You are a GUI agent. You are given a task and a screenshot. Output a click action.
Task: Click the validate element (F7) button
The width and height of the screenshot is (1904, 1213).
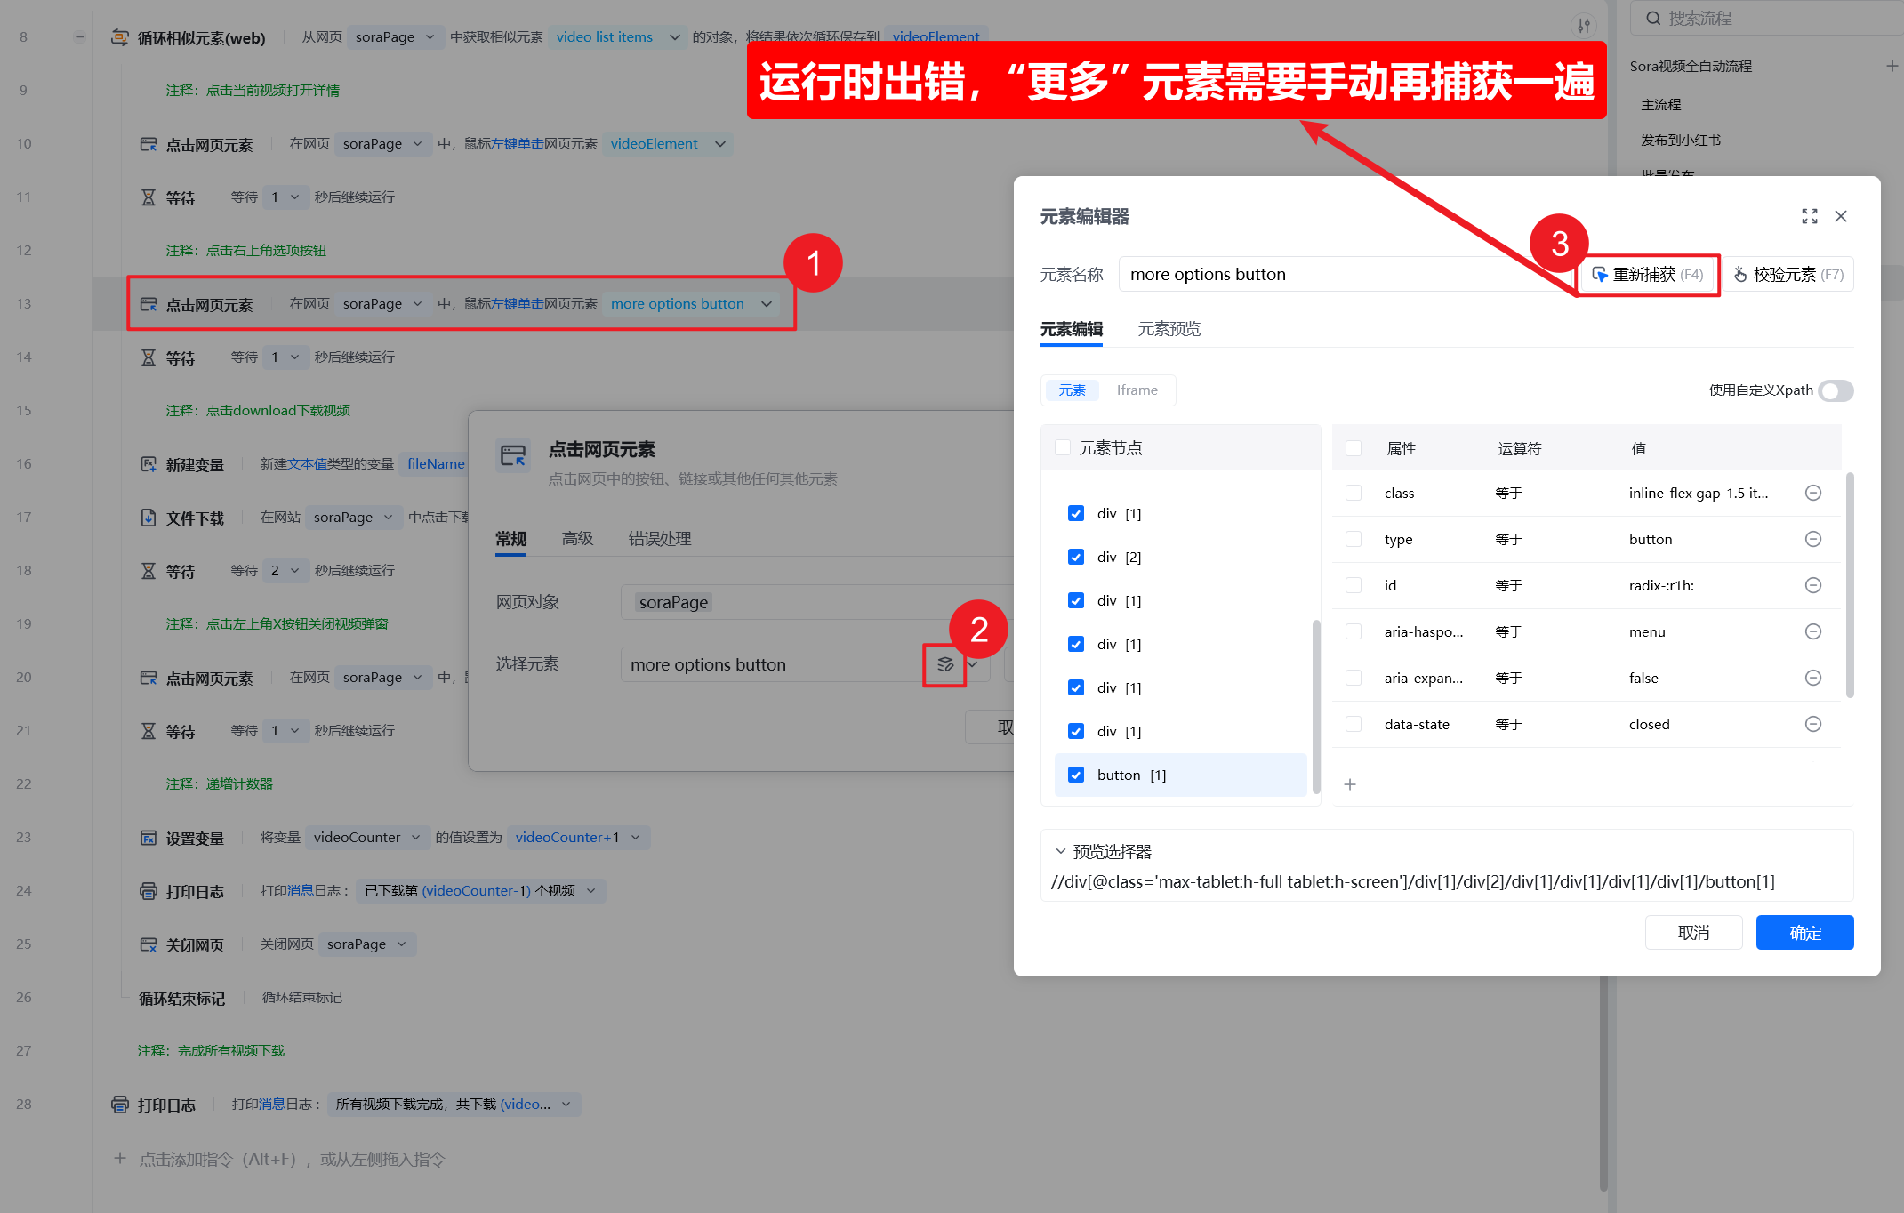click(1788, 275)
